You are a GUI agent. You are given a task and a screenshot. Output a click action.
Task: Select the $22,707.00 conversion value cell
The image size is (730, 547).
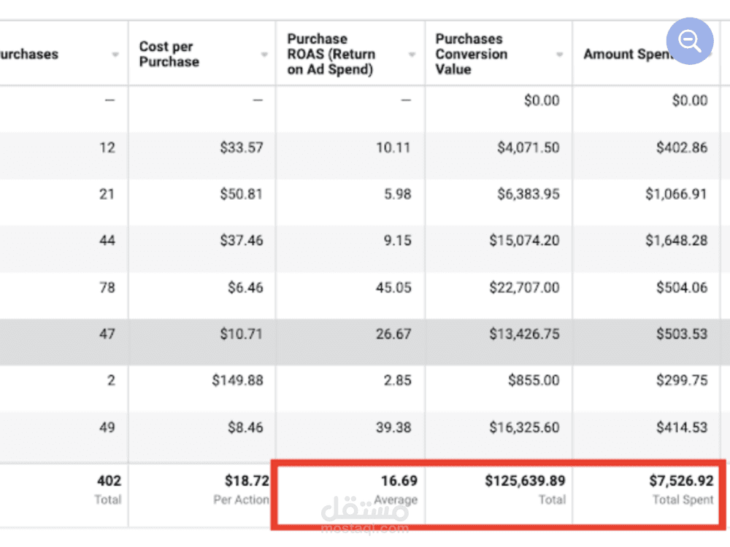524,287
